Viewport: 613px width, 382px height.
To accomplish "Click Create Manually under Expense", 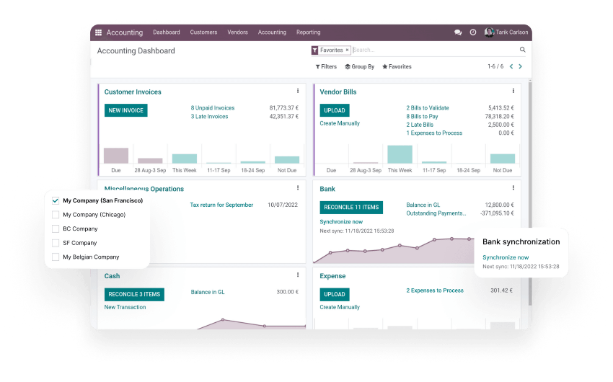I will (x=340, y=307).
